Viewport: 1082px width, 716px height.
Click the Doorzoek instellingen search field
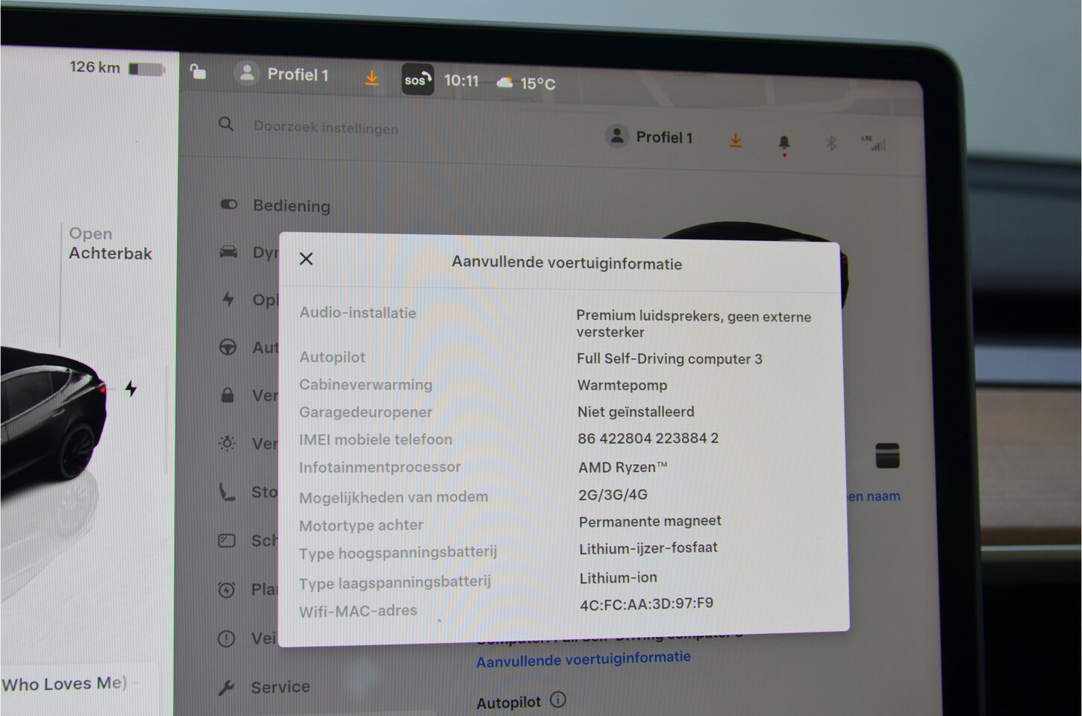[x=325, y=128]
